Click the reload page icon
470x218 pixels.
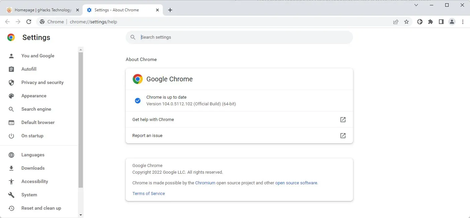click(x=29, y=22)
